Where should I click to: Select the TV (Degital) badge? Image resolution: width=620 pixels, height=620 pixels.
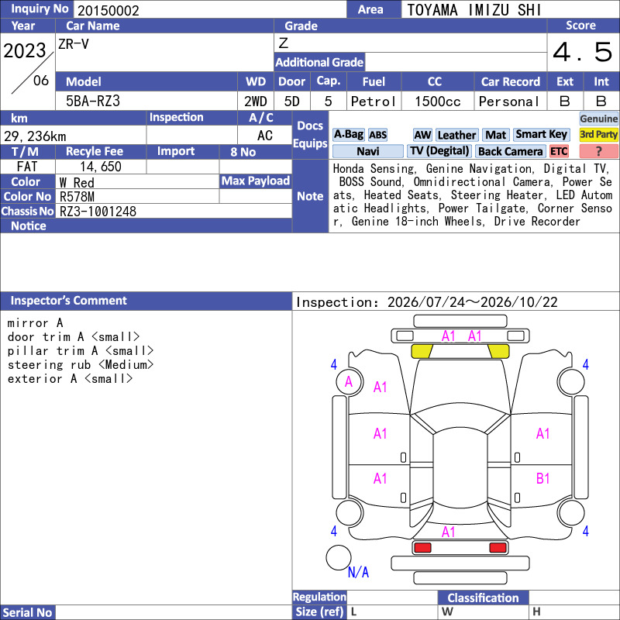pyautogui.click(x=439, y=151)
